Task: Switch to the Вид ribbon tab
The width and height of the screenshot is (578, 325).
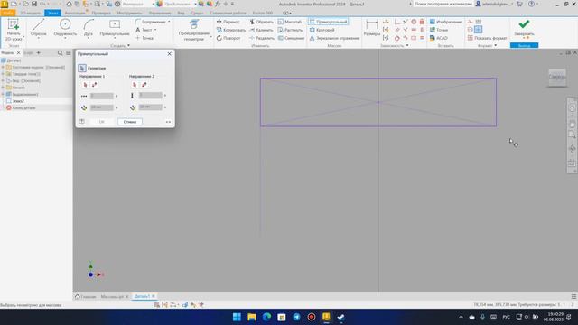Action: 181,13
